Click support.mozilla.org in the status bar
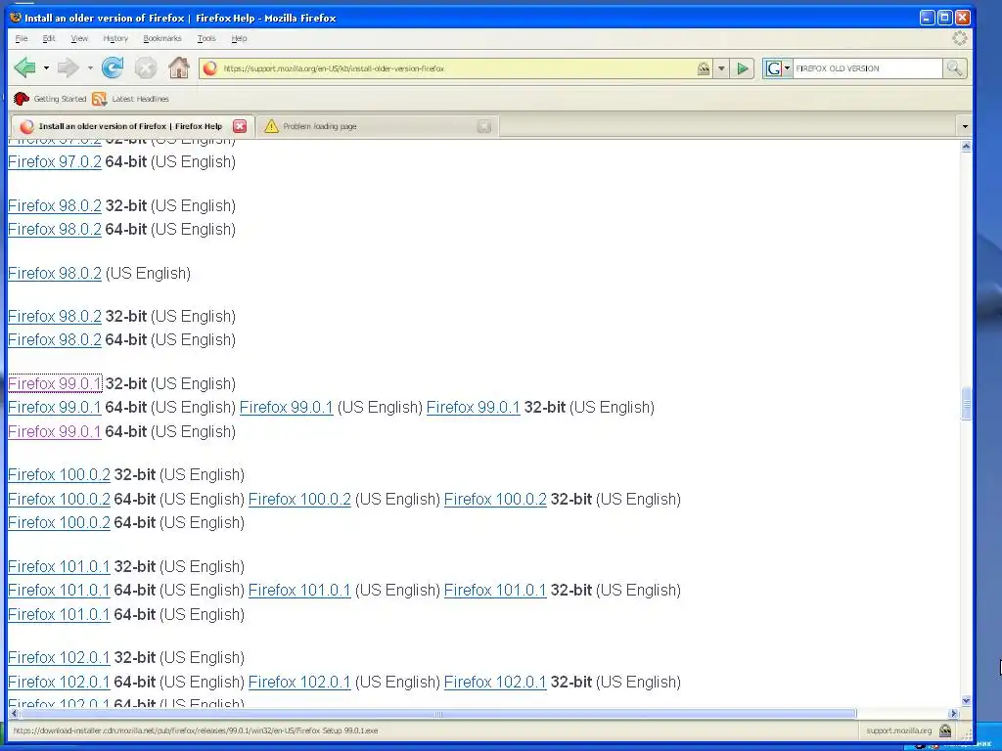The width and height of the screenshot is (1002, 751). point(898,730)
